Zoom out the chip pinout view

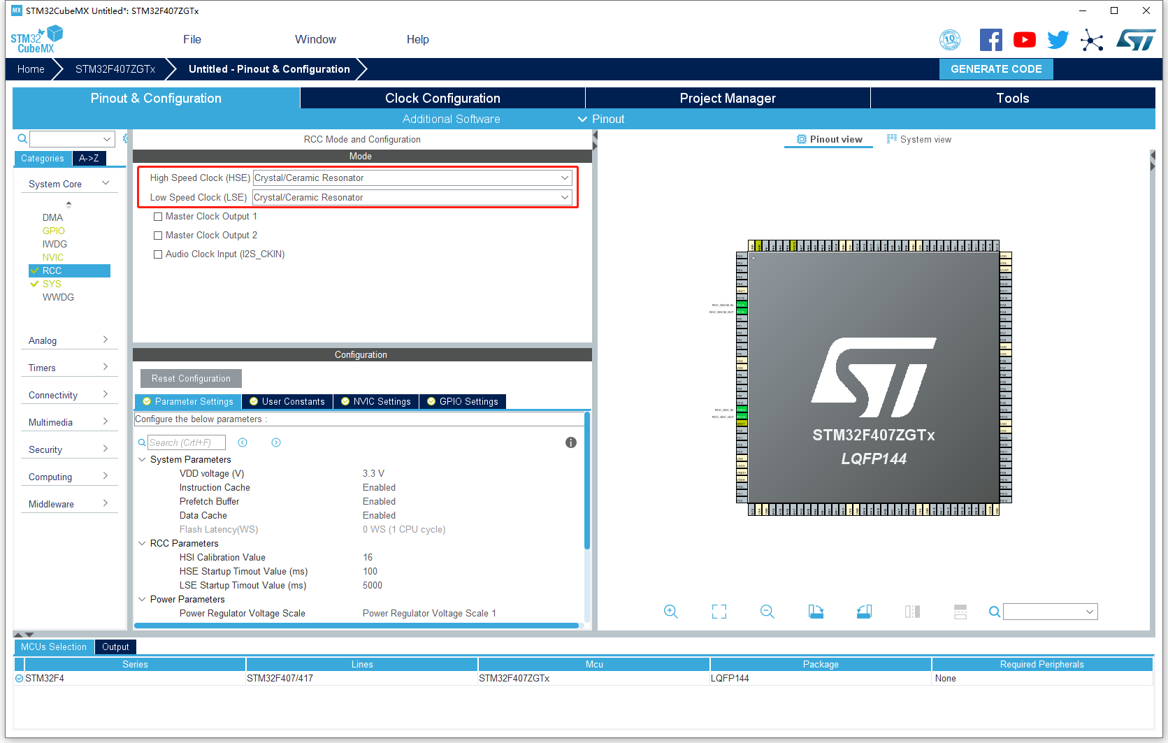point(767,612)
